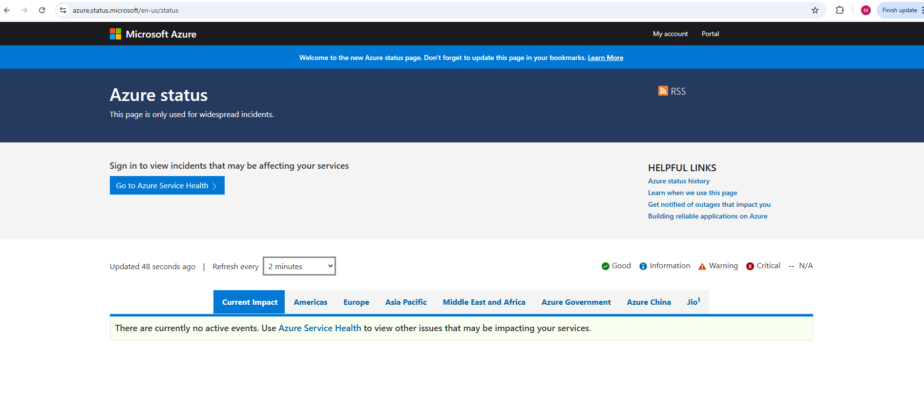The height and width of the screenshot is (415, 924).
Task: Open the RSS link text
Action: 678,91
